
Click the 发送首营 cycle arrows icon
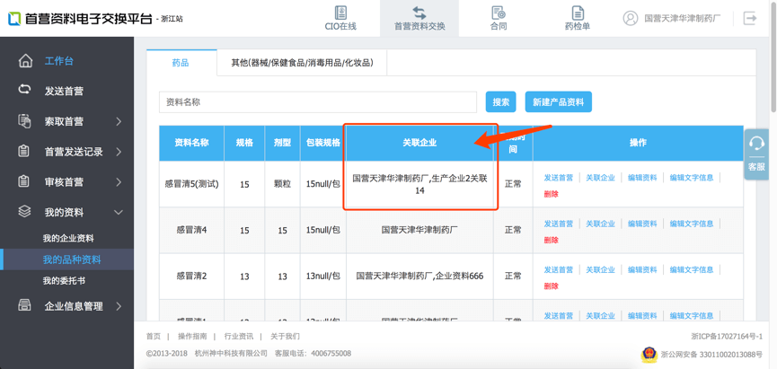click(x=24, y=90)
